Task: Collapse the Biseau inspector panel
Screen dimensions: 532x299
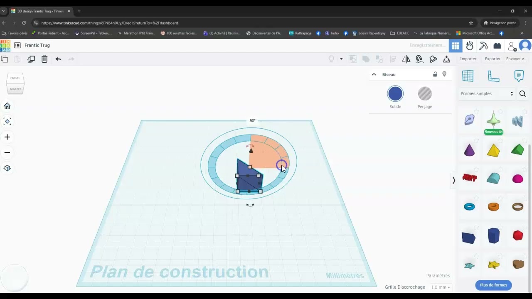Action: click(374, 74)
